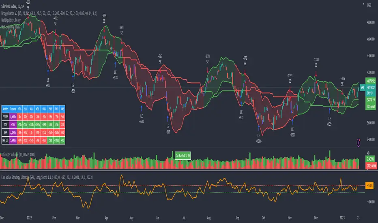Click the -1416 SE short entry marker
378x223 pixels.
[x=342, y=81]
